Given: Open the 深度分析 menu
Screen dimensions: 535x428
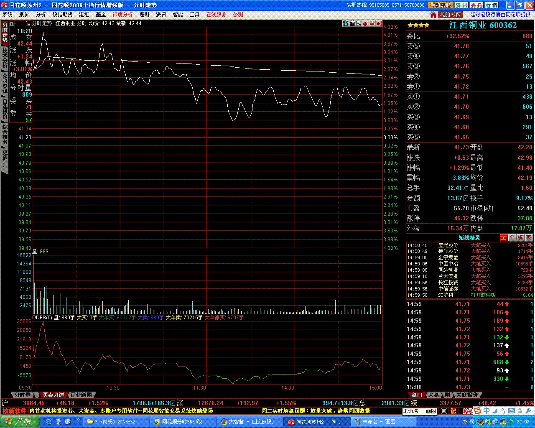Looking at the screenshot, I should click(122, 15).
